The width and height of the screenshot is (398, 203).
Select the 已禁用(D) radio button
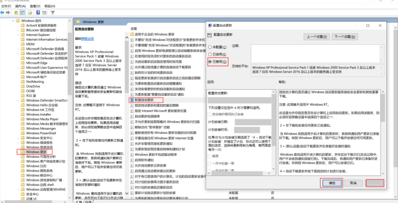click(210, 61)
